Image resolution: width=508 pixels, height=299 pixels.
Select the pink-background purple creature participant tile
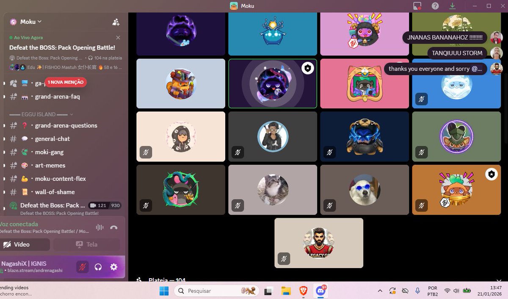click(x=364, y=34)
